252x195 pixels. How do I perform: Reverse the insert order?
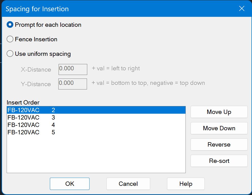click(x=219, y=145)
